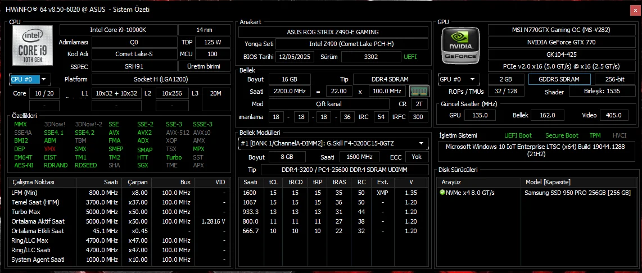Click the BIOS version 3302 field
642x273 pixels.
[371, 57]
